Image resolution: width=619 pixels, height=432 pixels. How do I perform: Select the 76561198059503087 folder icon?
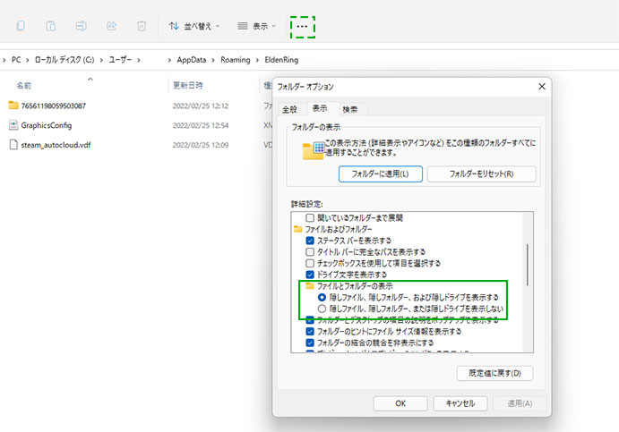pos(13,106)
